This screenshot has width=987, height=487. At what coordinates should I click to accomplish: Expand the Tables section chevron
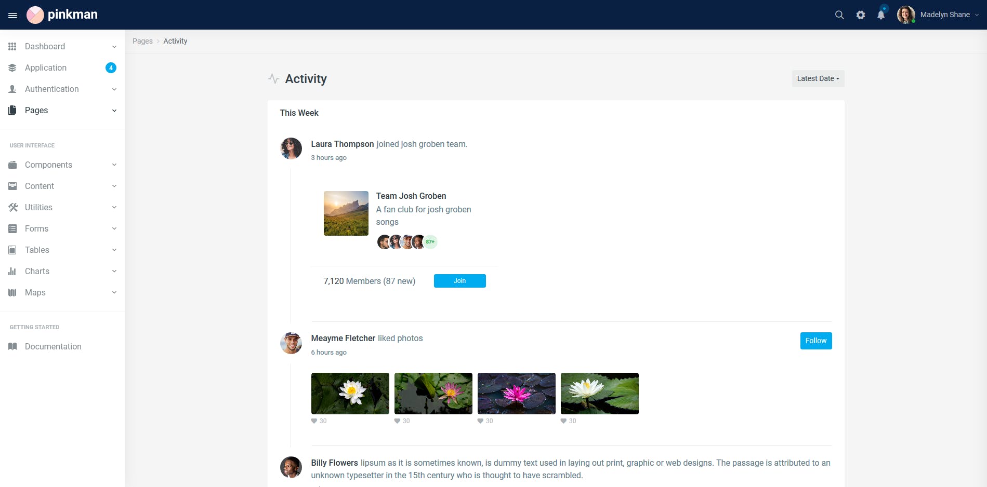[114, 250]
